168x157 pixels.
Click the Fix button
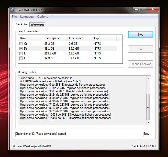(140, 49)
